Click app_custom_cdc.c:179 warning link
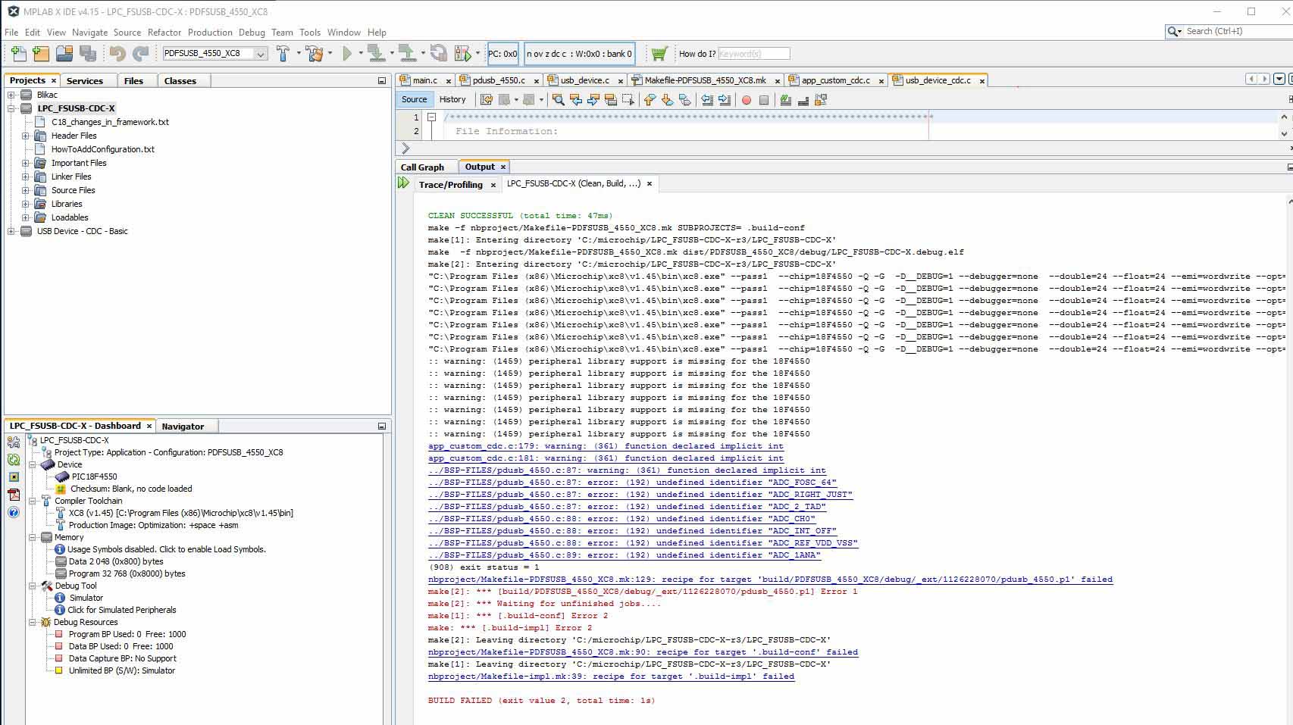This screenshot has width=1293, height=725. (x=605, y=446)
